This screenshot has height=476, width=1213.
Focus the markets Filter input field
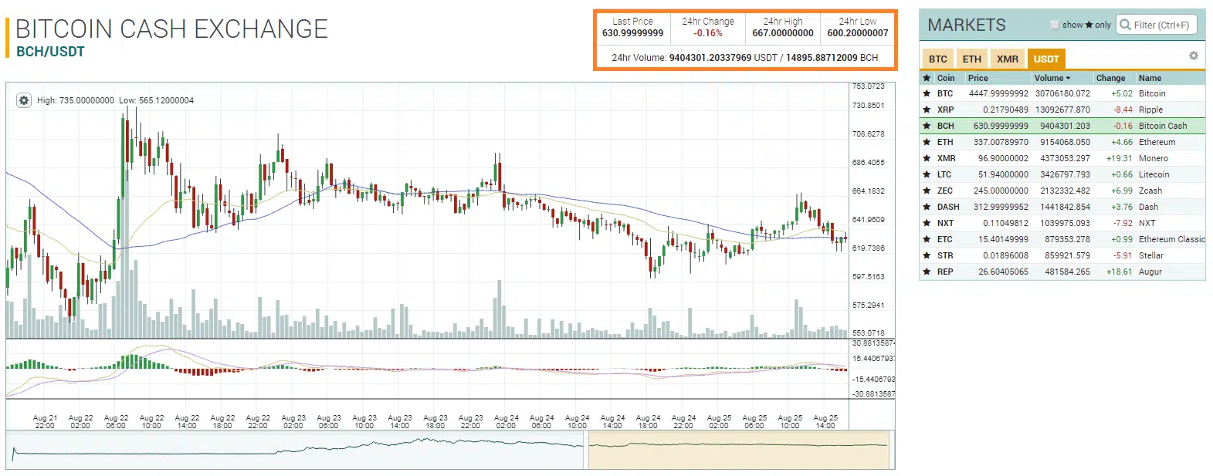coord(1157,25)
